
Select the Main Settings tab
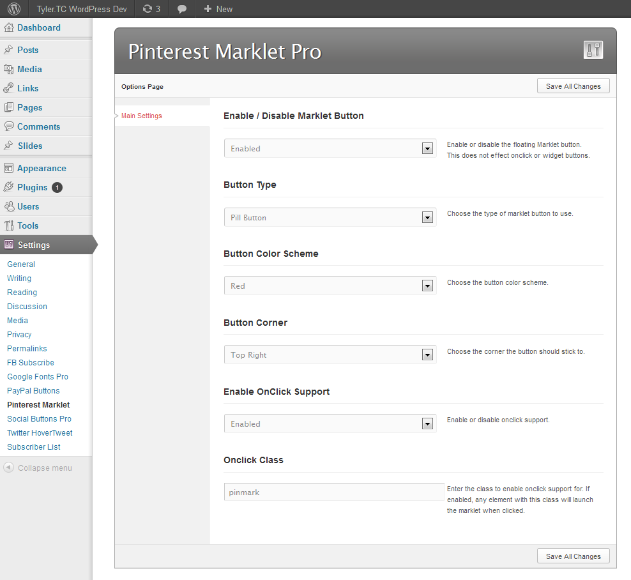coord(142,116)
